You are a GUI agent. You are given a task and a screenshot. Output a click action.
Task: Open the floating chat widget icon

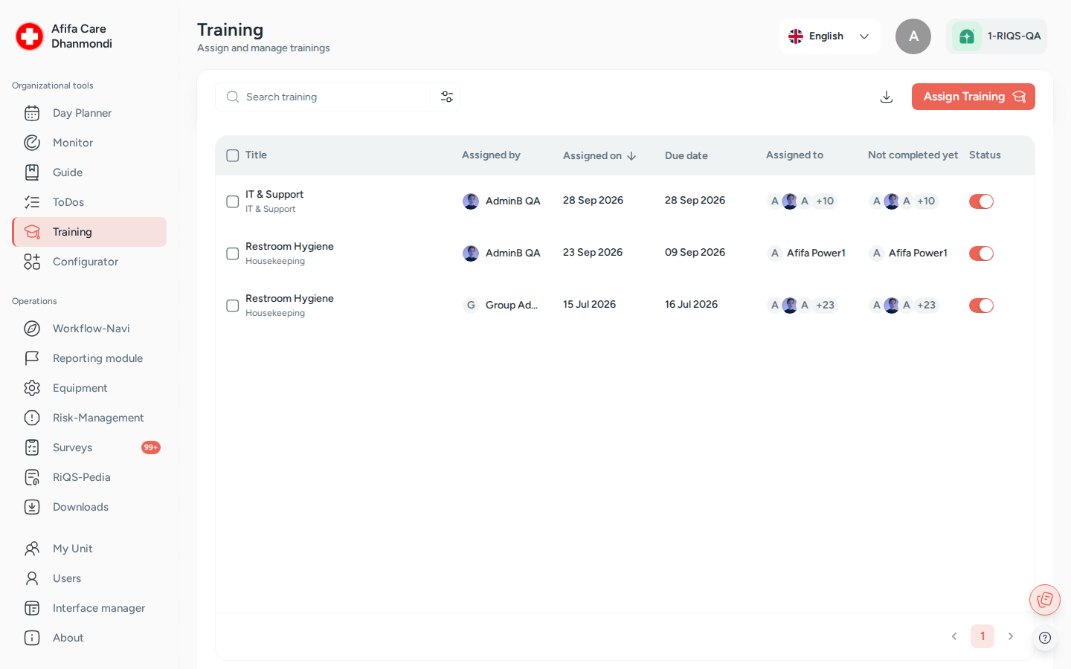[x=1045, y=599]
